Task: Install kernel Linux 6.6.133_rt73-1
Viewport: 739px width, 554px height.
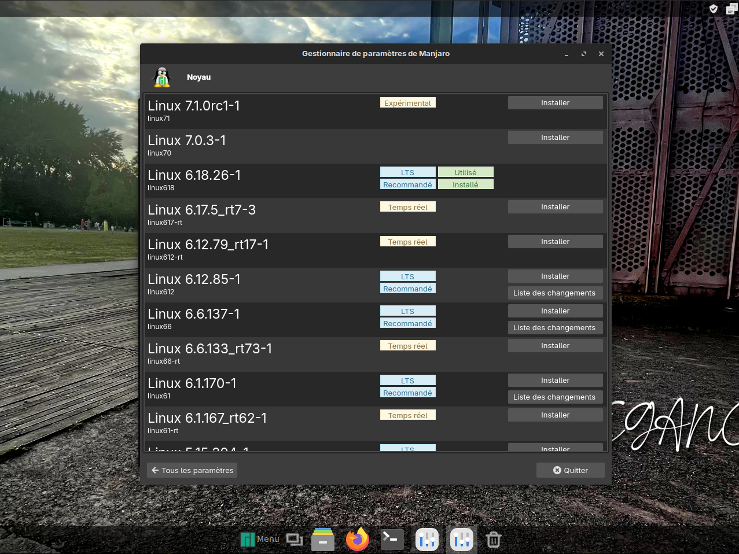Action: pos(556,346)
